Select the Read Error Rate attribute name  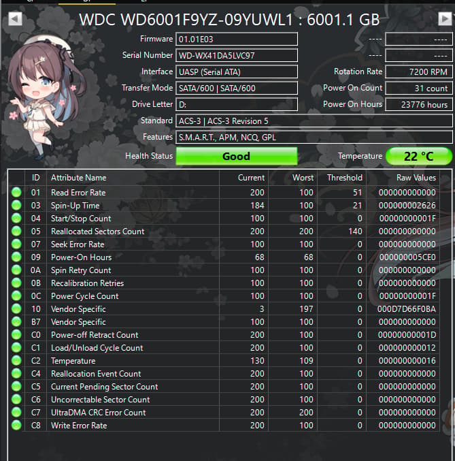pos(78,193)
